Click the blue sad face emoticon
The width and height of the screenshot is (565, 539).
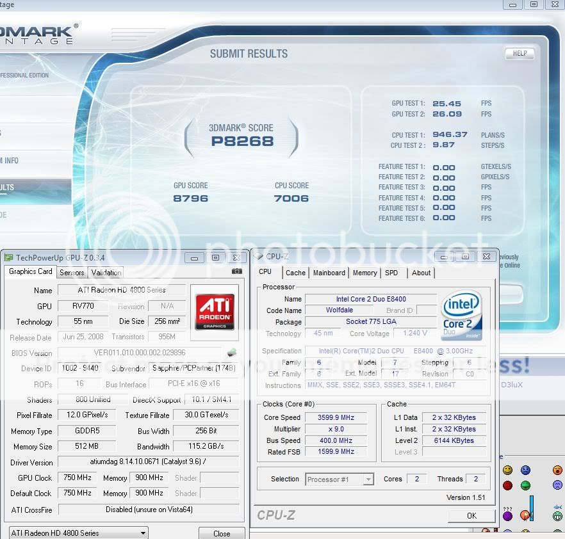tap(525, 471)
